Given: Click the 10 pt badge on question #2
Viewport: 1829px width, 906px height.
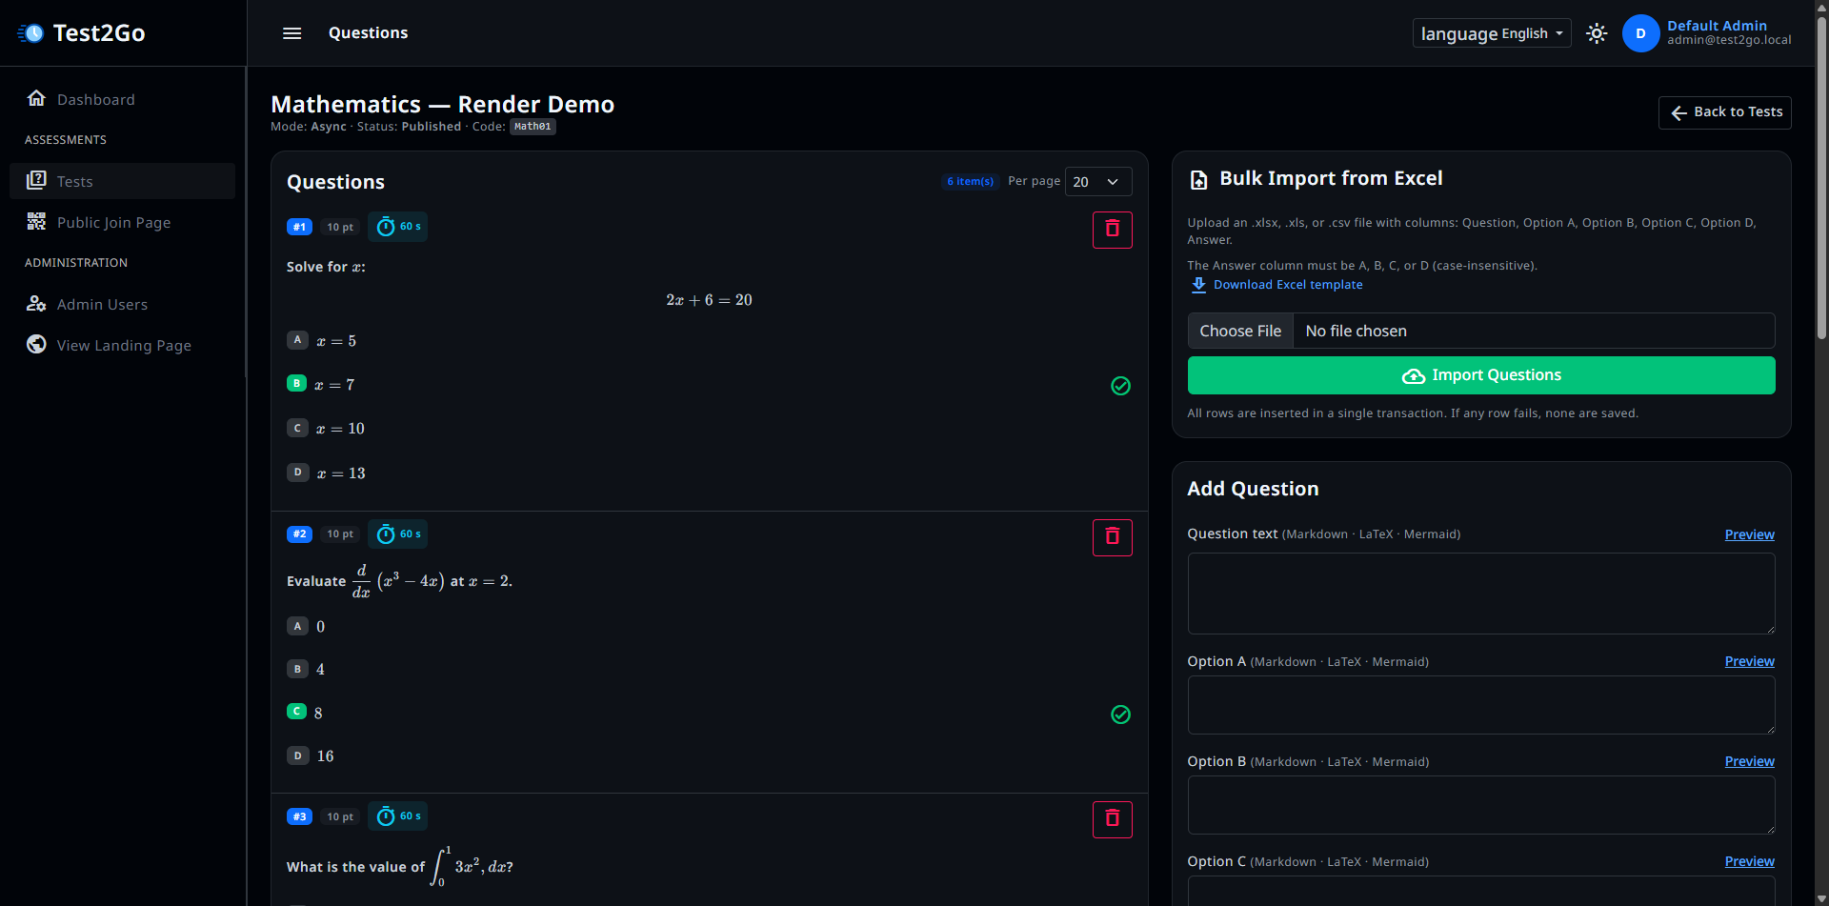Looking at the screenshot, I should [x=340, y=534].
